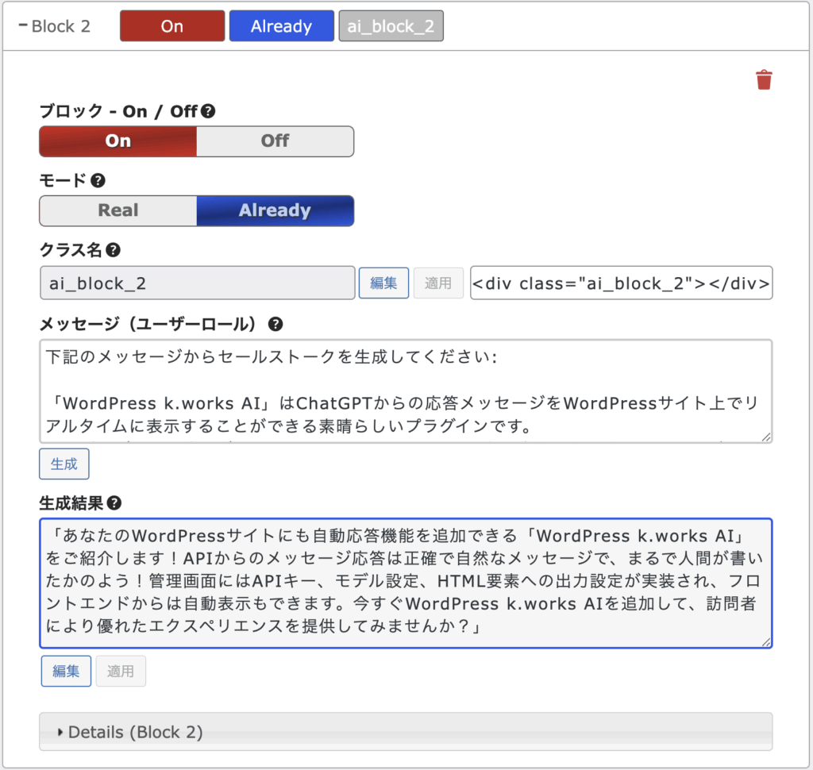Click help icon beside 生成結果 label
The height and width of the screenshot is (770, 813).
(x=114, y=502)
